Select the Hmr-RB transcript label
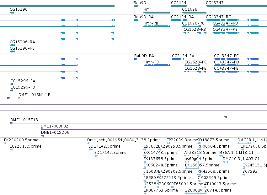The height and width of the screenshot is (195, 267). pyautogui.click(x=151, y=23)
